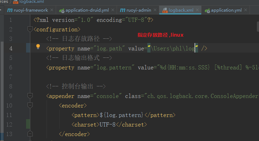Click line number 4 in the gutter

point(11,48)
